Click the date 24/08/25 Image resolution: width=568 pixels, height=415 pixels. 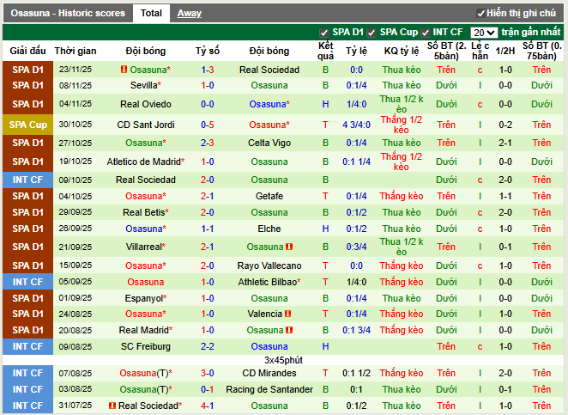click(76, 314)
